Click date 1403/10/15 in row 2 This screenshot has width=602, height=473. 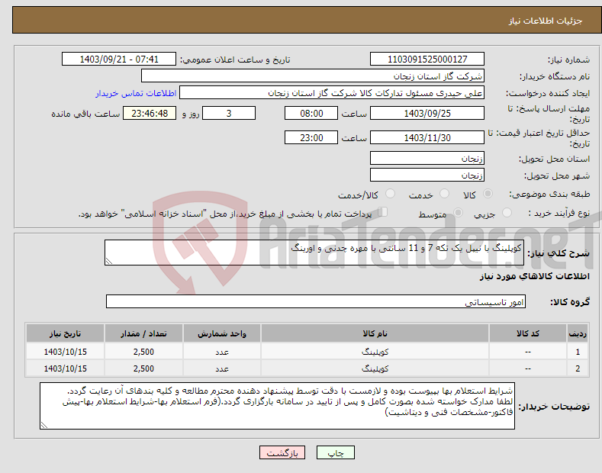(x=66, y=368)
